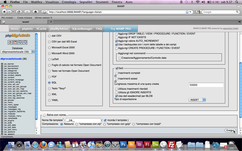Reload the page with the refresh button

point(19,12)
